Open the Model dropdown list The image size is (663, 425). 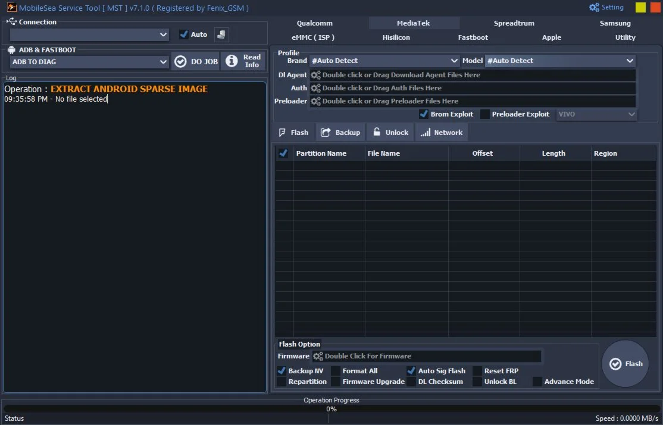pos(630,61)
